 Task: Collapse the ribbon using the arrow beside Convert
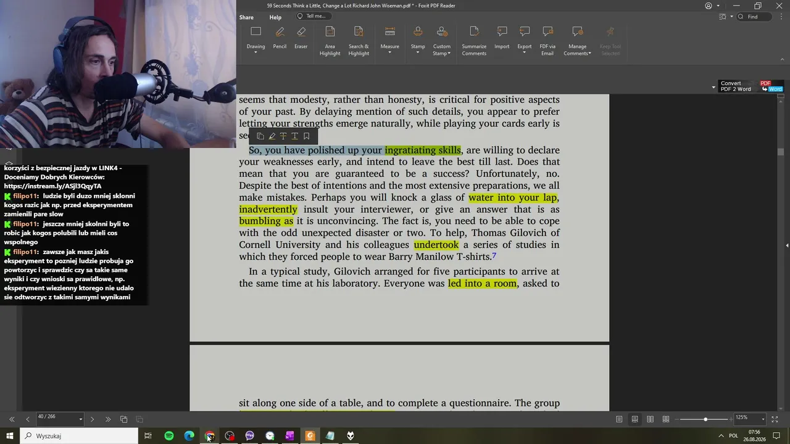[x=713, y=88]
